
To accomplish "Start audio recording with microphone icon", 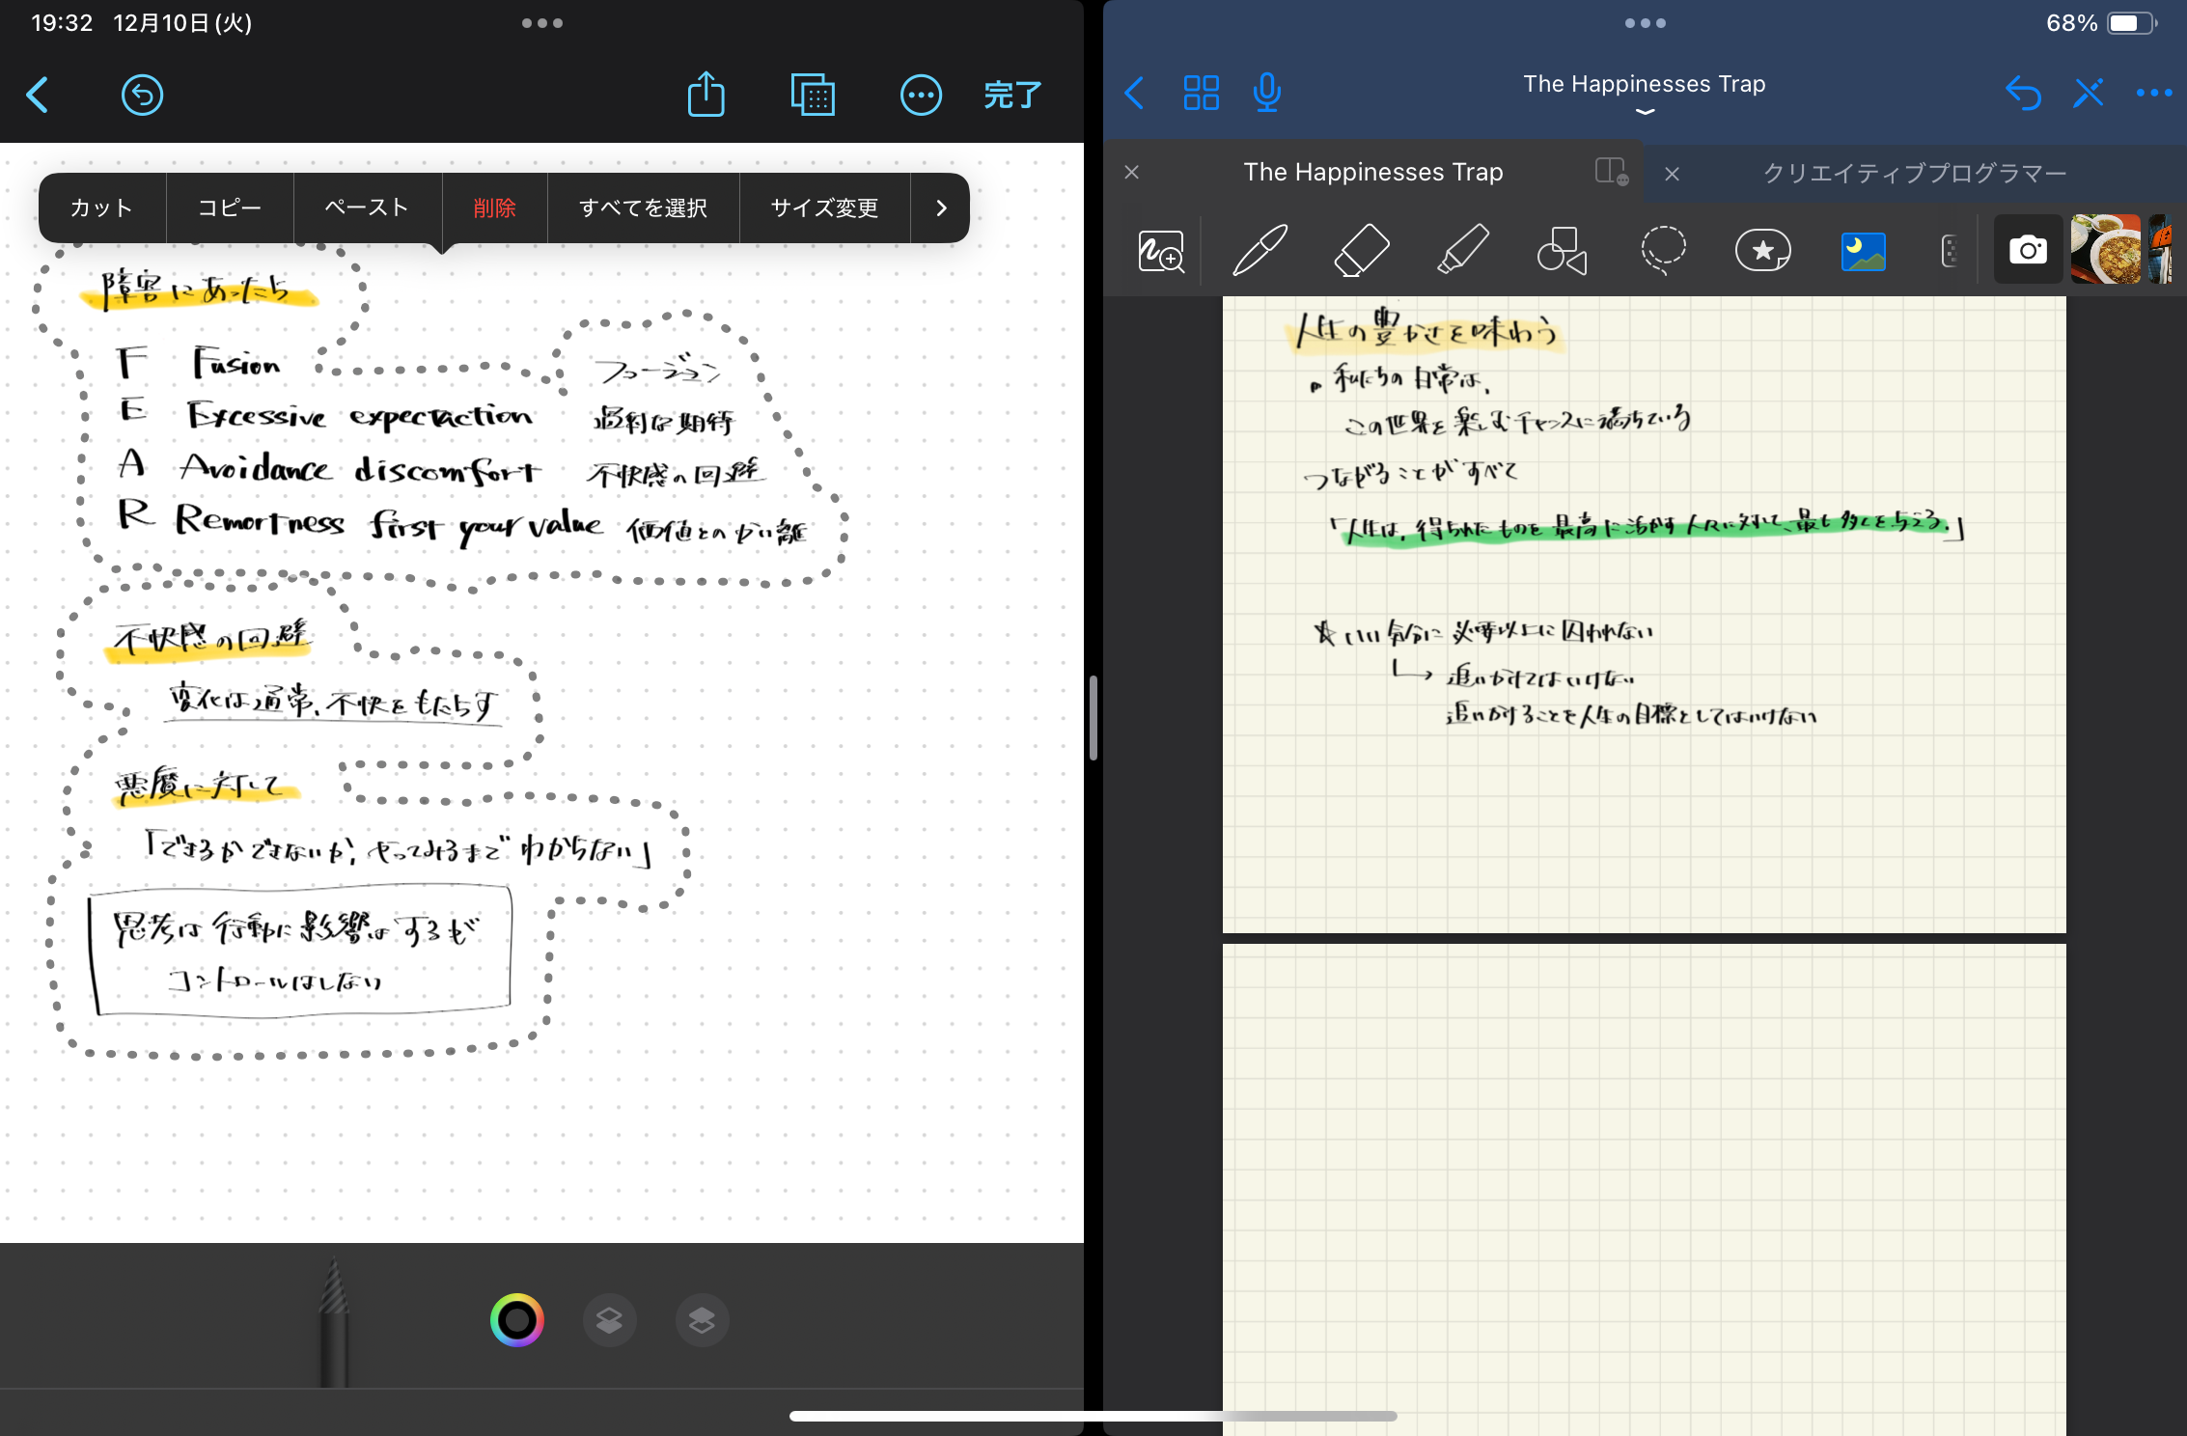I will point(1267,93).
